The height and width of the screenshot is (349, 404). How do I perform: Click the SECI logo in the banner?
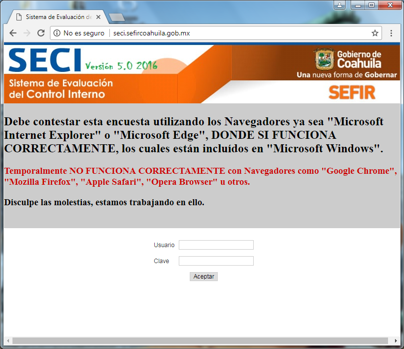[45, 60]
